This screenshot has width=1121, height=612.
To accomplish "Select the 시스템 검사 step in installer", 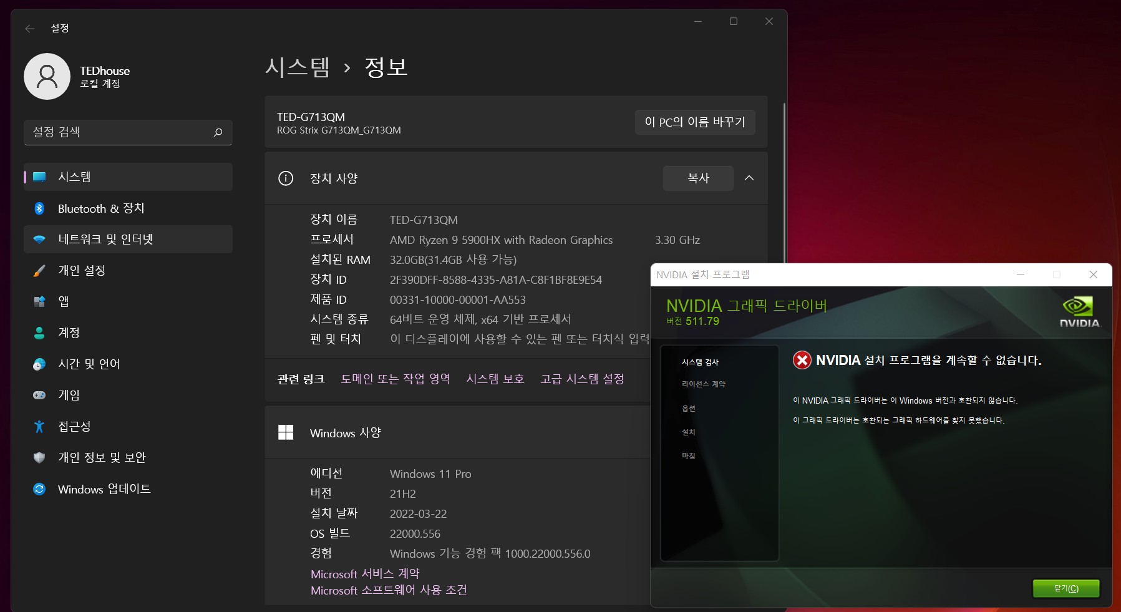I will click(700, 362).
